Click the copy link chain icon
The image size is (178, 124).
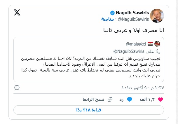pyautogui.click(x=110, y=99)
